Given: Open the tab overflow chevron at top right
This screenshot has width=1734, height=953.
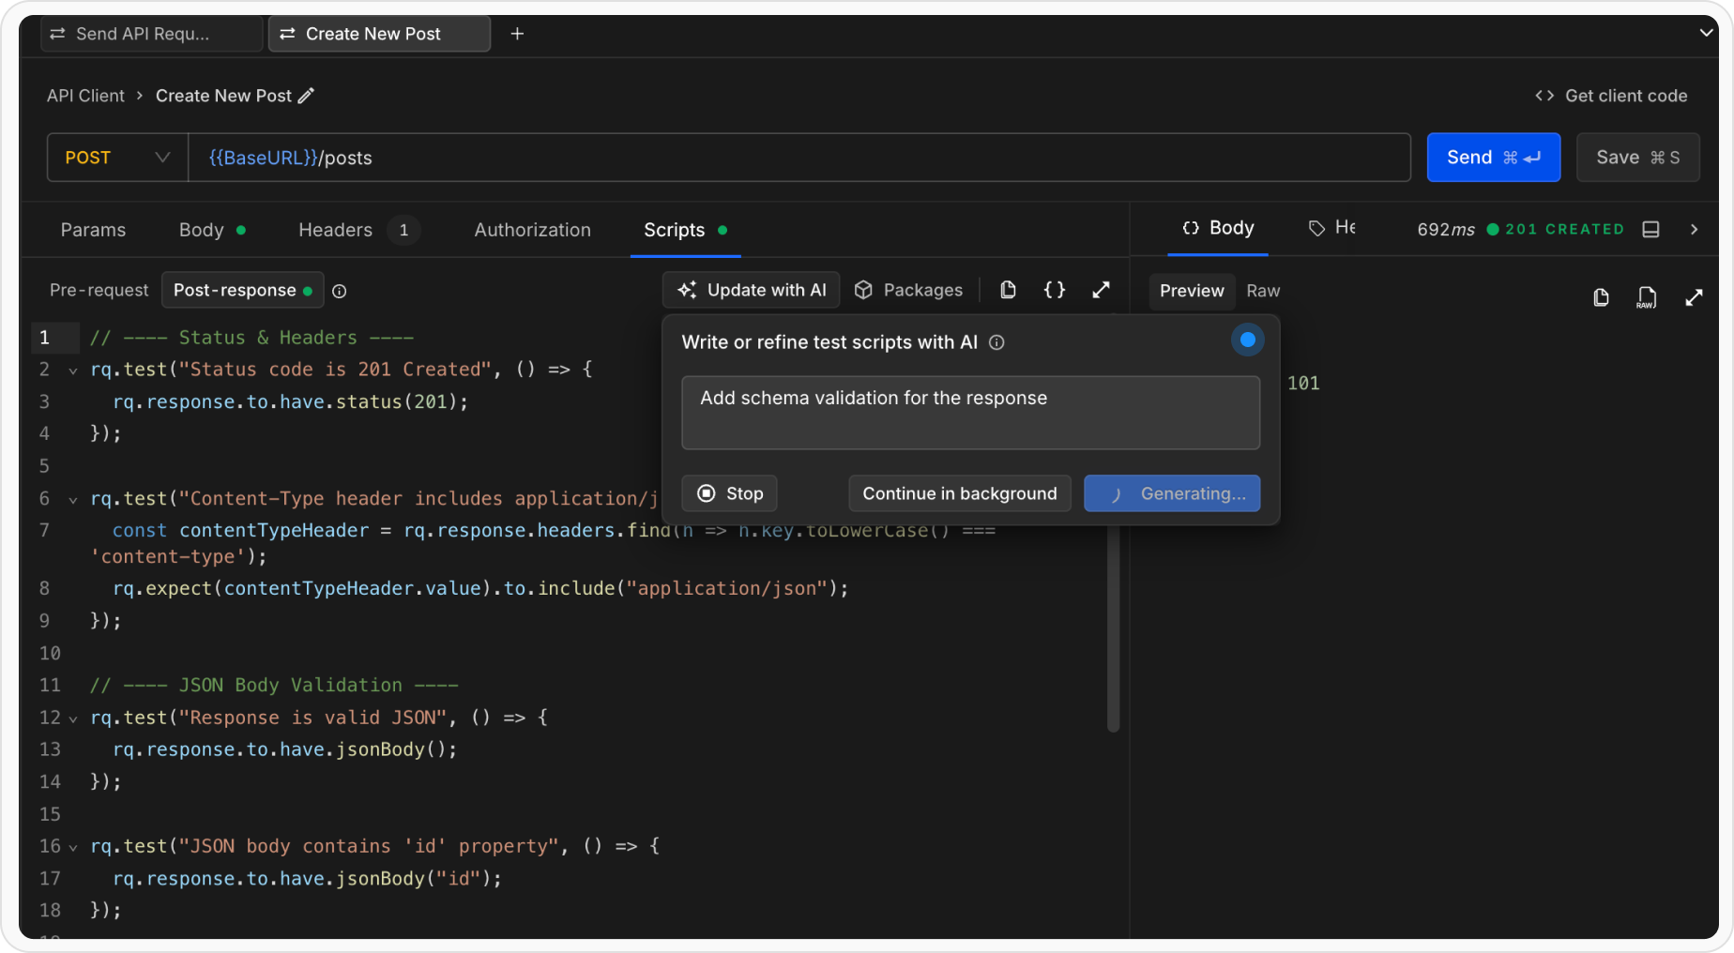Looking at the screenshot, I should point(1706,32).
